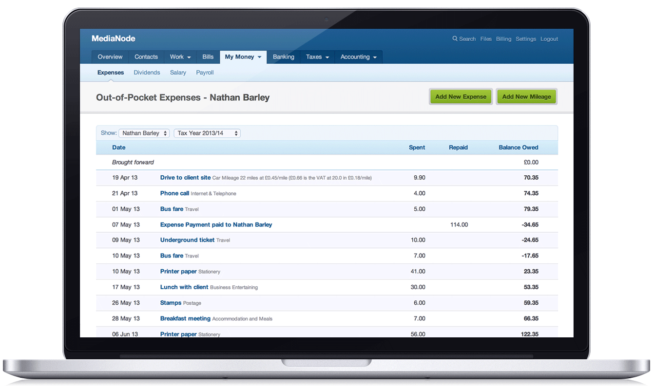This screenshot has height=388, width=654.
Task: Open the Accounting dropdown menu
Action: click(x=358, y=57)
